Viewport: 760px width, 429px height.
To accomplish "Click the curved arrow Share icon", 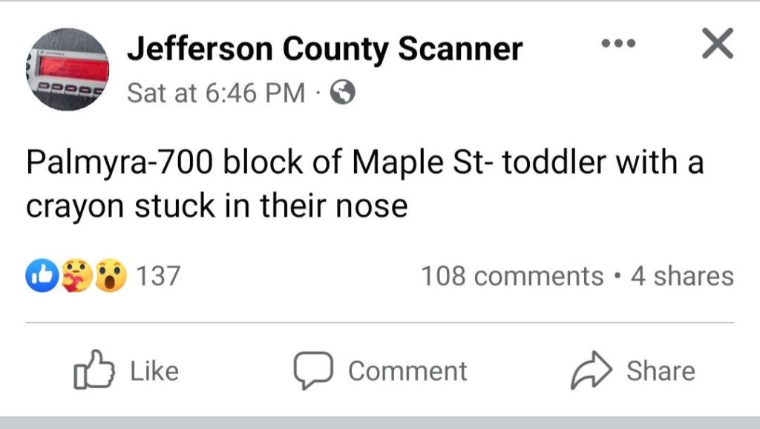I will 590,371.
